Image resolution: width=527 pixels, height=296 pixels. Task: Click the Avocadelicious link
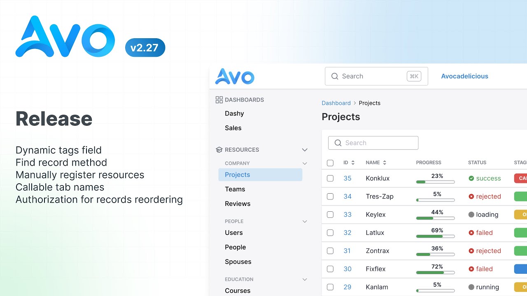(465, 76)
